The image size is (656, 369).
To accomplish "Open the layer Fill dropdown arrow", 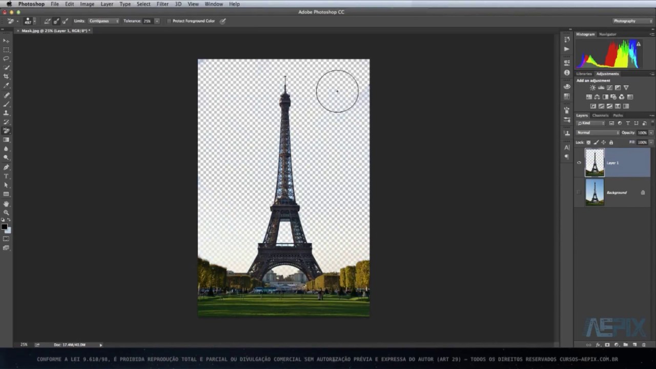I will (x=651, y=142).
